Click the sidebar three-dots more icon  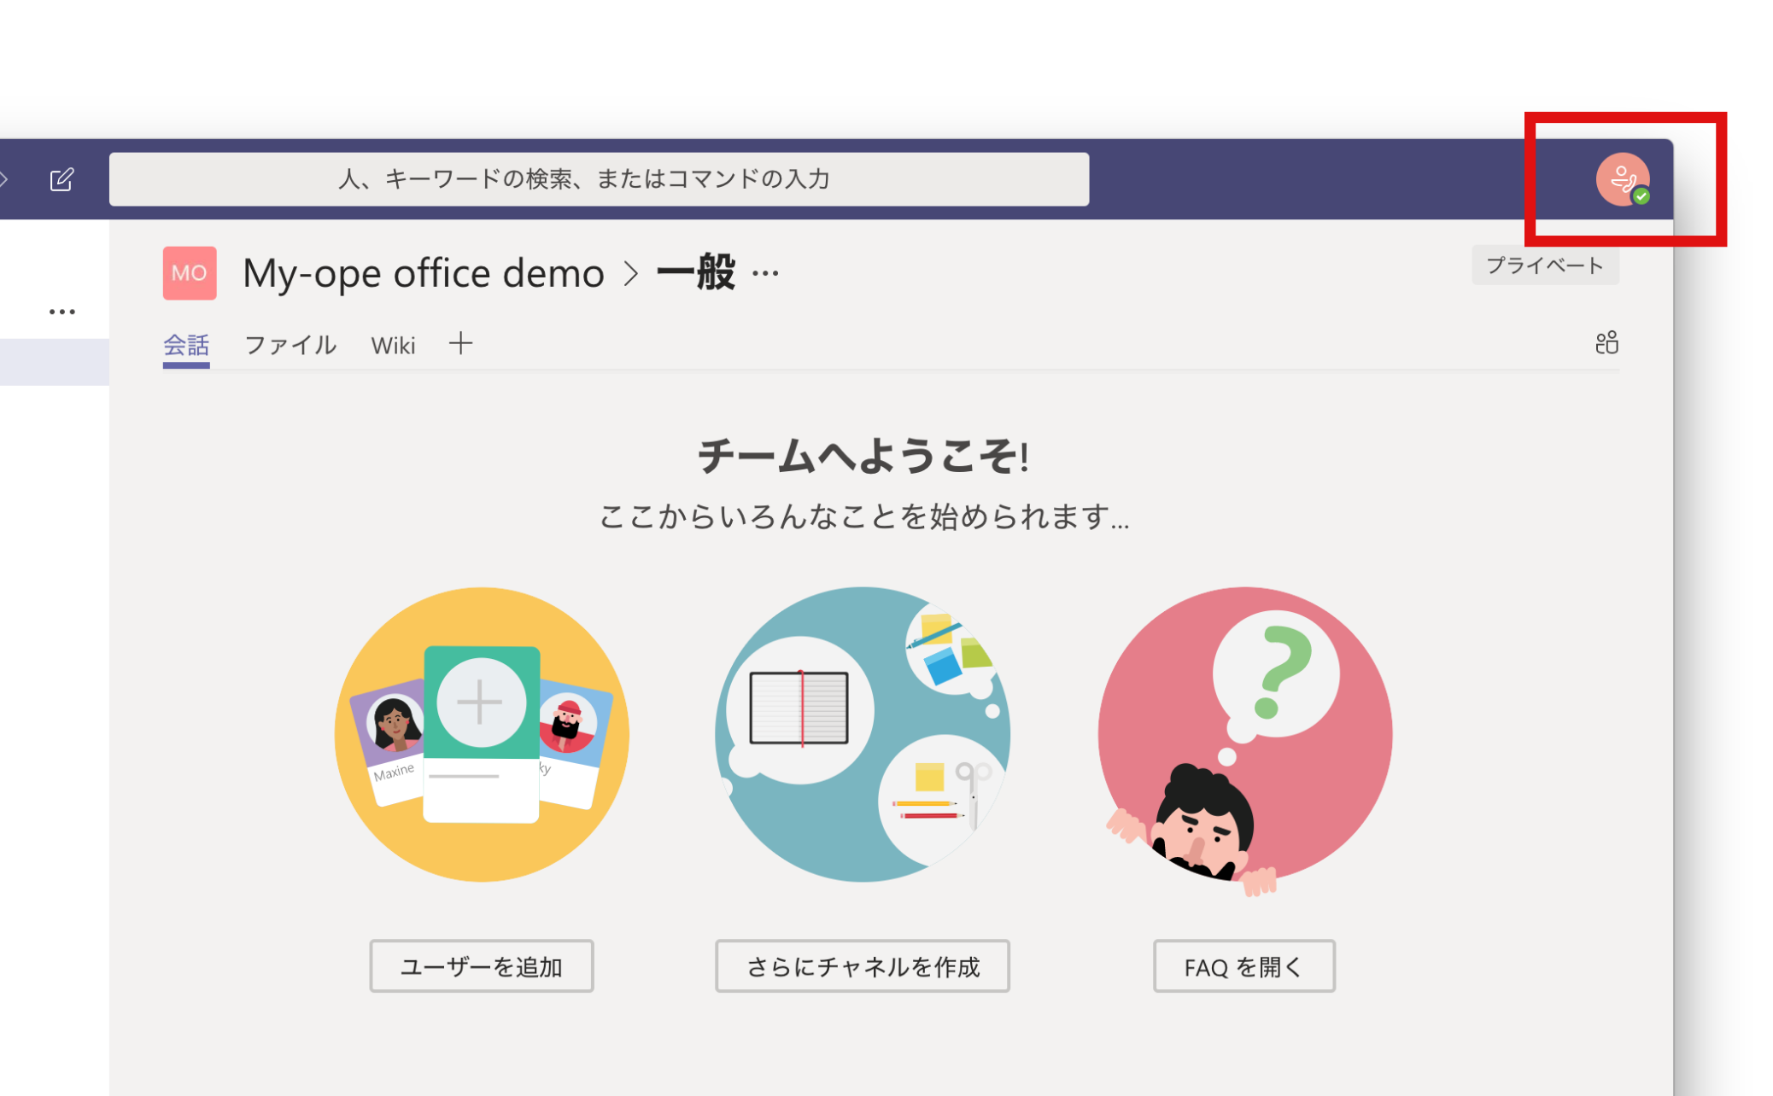(x=61, y=312)
